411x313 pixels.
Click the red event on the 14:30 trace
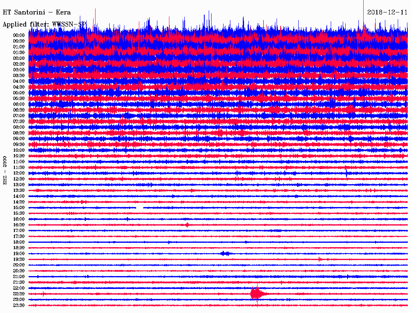[x=83, y=202]
